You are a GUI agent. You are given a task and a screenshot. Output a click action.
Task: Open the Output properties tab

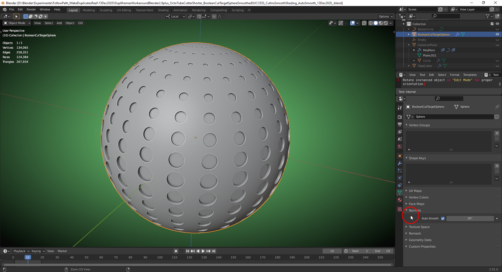tap(400, 124)
